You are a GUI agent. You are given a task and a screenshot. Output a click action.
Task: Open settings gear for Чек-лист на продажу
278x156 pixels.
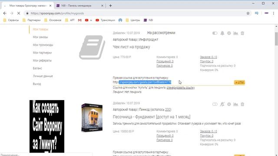229,33
